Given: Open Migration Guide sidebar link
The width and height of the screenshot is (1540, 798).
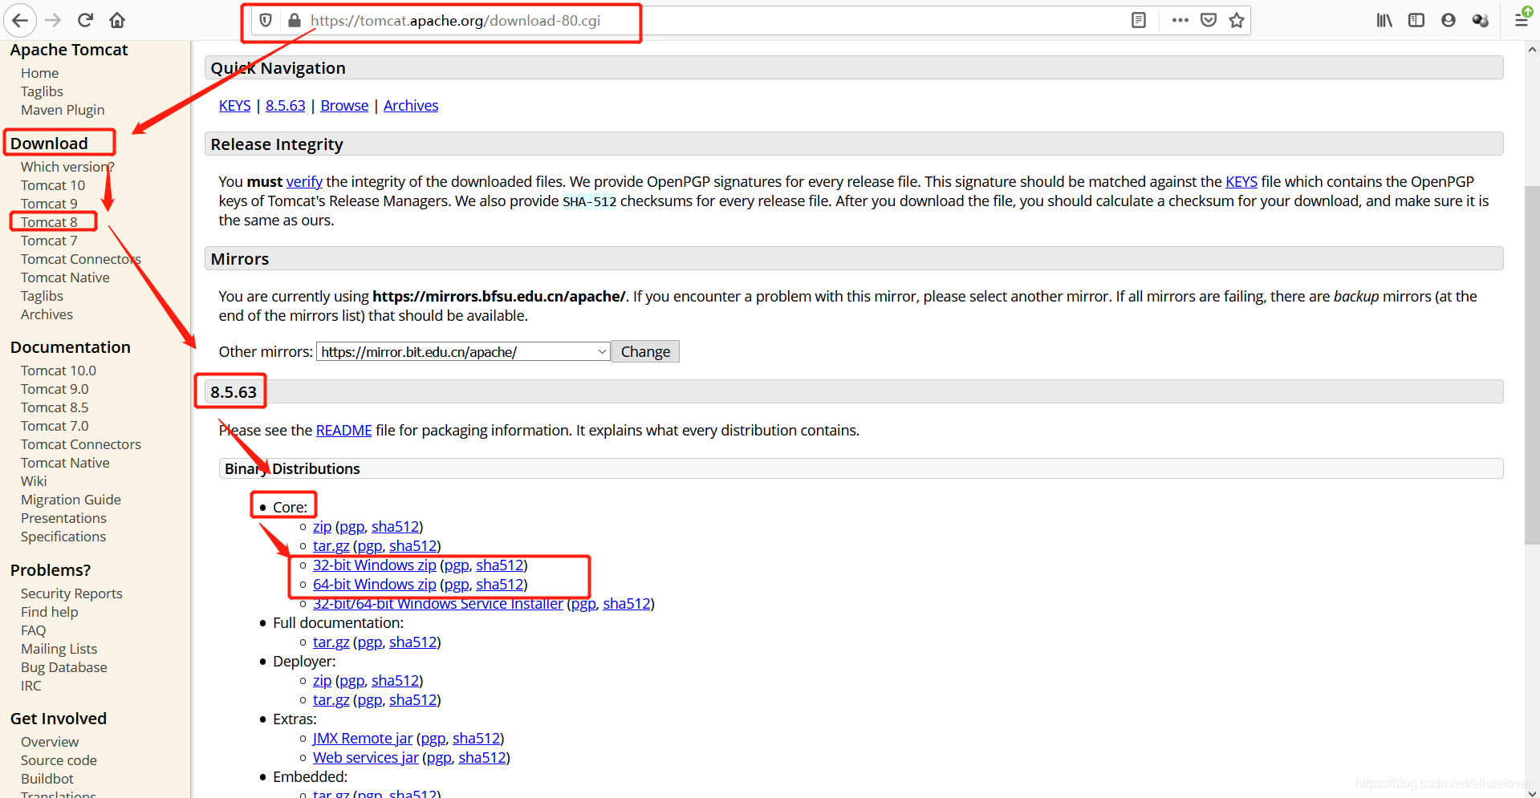Looking at the screenshot, I should [71, 500].
